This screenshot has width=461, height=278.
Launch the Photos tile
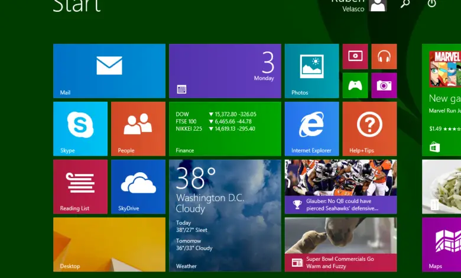311,71
